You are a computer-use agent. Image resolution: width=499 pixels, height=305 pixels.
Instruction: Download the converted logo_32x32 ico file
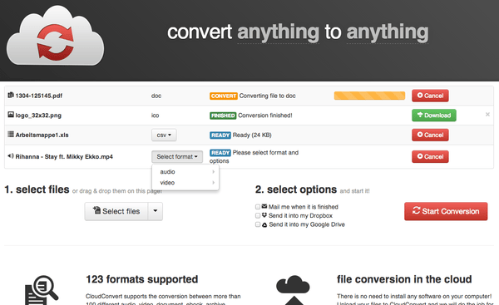[x=434, y=116]
